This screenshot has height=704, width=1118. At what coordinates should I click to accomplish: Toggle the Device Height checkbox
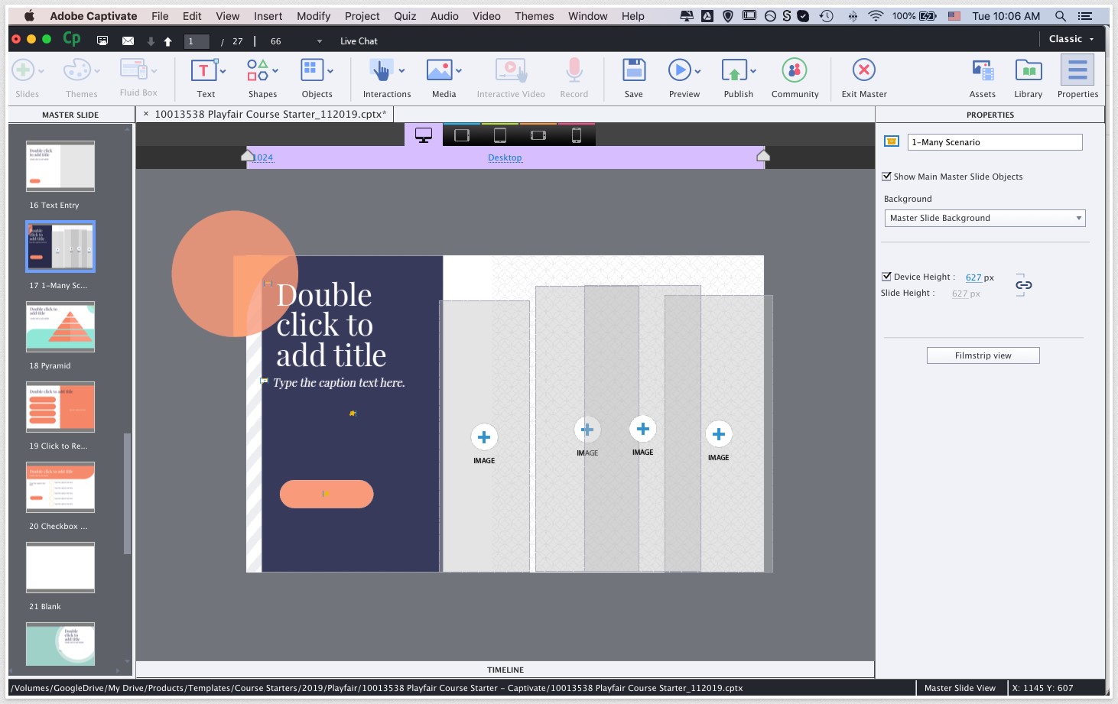pyautogui.click(x=887, y=277)
